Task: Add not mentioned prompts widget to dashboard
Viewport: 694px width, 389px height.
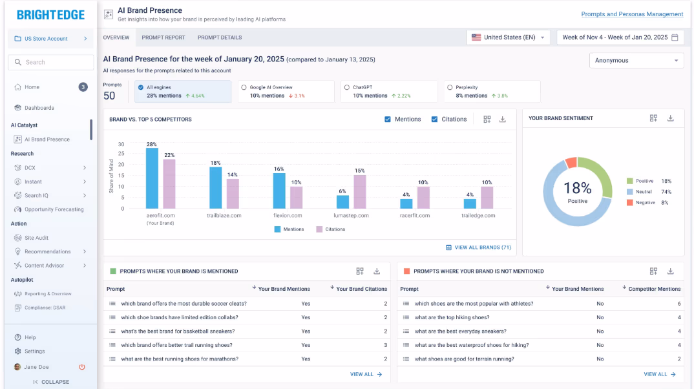Action: coord(653,271)
